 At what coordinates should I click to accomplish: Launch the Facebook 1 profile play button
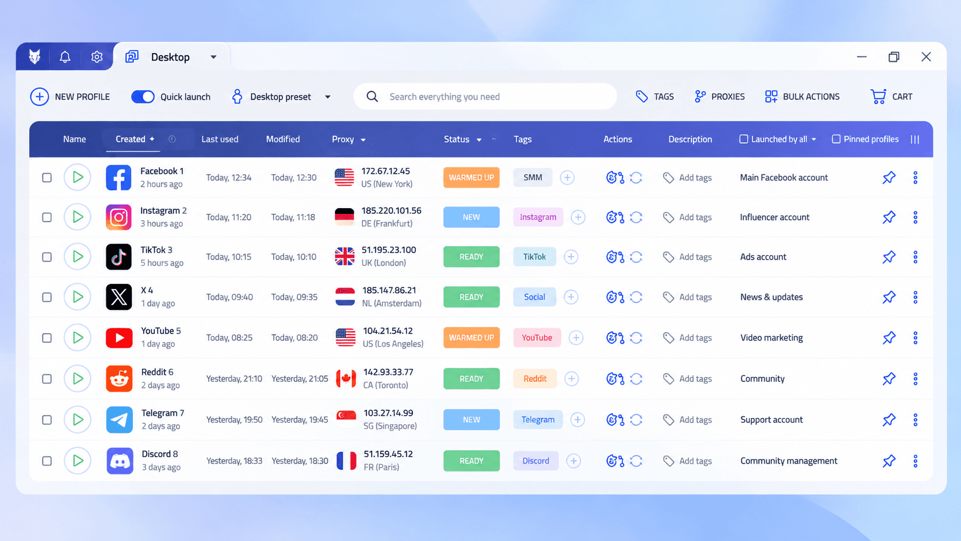click(78, 178)
